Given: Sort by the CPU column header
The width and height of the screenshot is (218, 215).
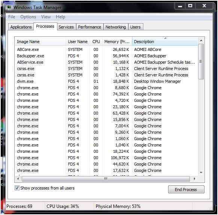Looking at the screenshot, I should [x=96, y=42].
